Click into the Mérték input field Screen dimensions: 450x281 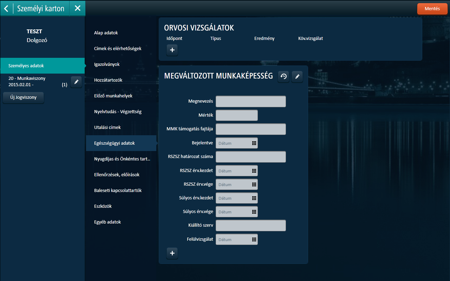[237, 115]
